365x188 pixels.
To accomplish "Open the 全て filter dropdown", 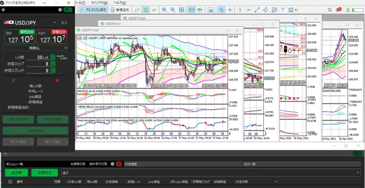I will click(x=210, y=172).
